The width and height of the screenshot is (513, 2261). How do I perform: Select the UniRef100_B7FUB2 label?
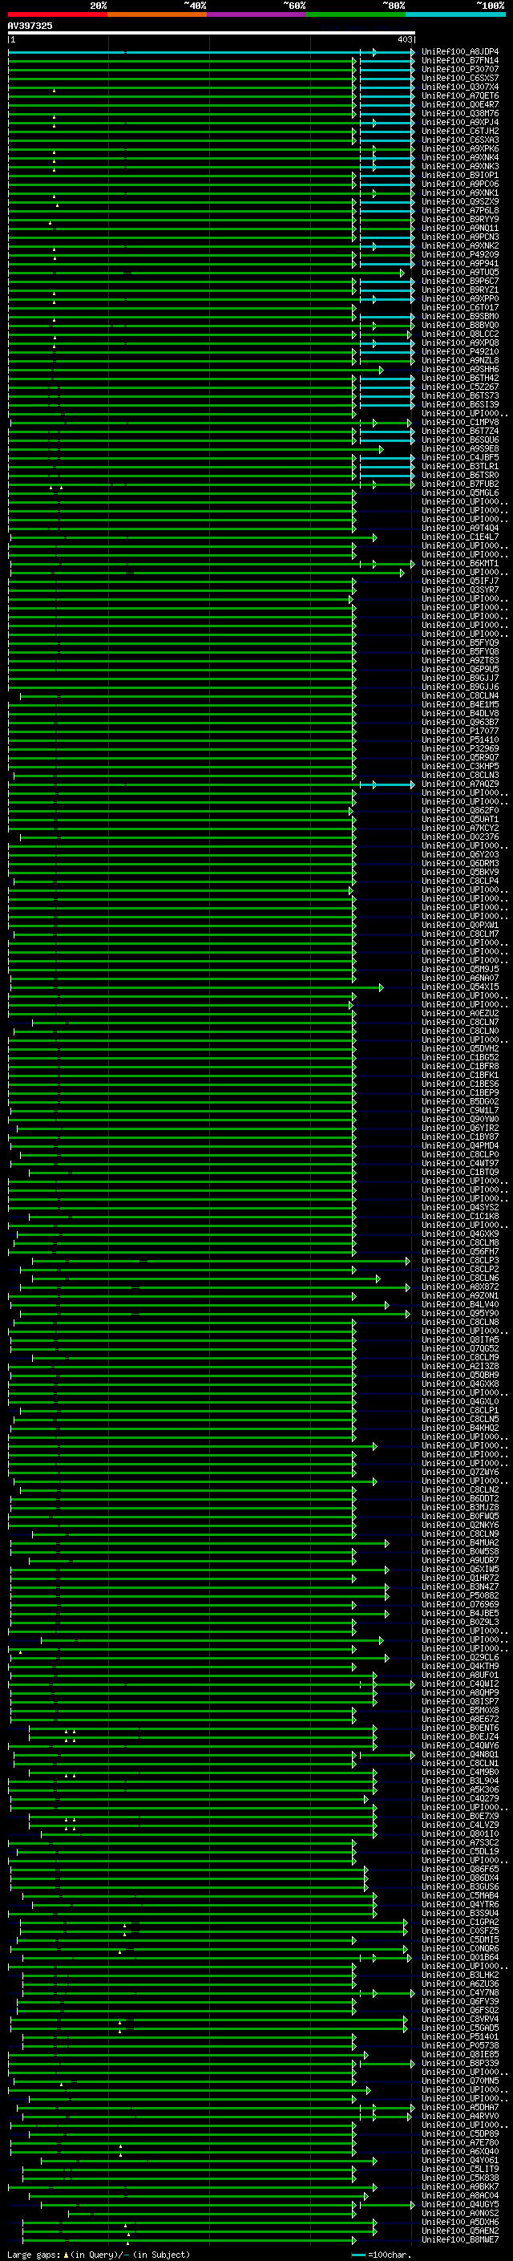point(460,484)
